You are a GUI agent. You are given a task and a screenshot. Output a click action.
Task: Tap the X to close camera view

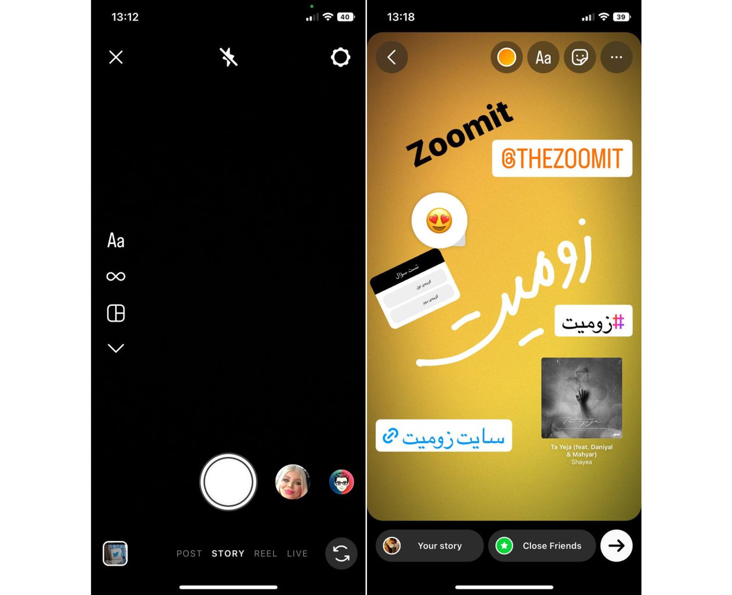(x=115, y=57)
